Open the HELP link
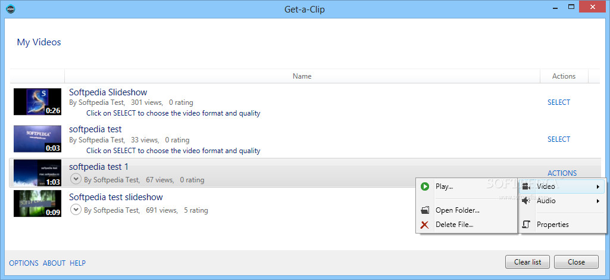The image size is (610, 280). click(78, 263)
